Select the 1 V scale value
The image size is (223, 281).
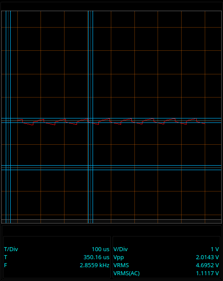(x=215, y=249)
